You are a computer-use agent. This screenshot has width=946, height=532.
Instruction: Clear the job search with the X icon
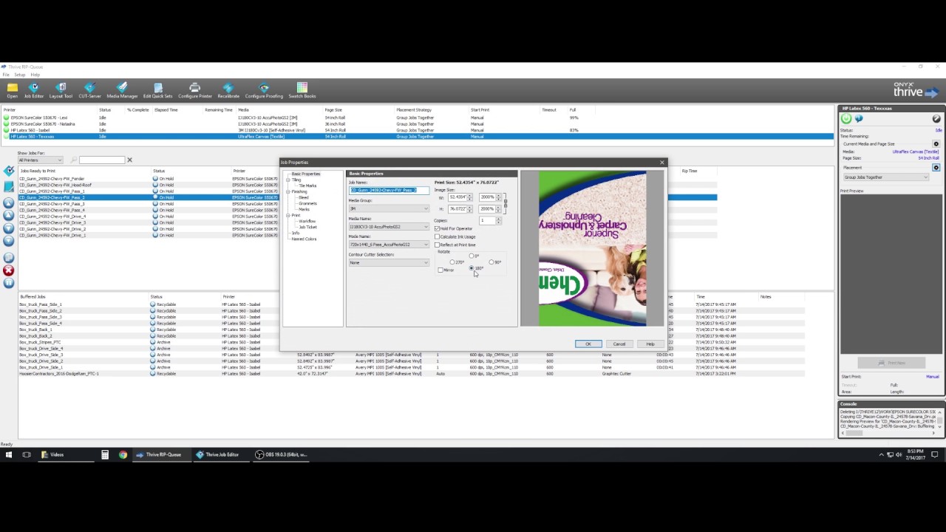point(129,160)
